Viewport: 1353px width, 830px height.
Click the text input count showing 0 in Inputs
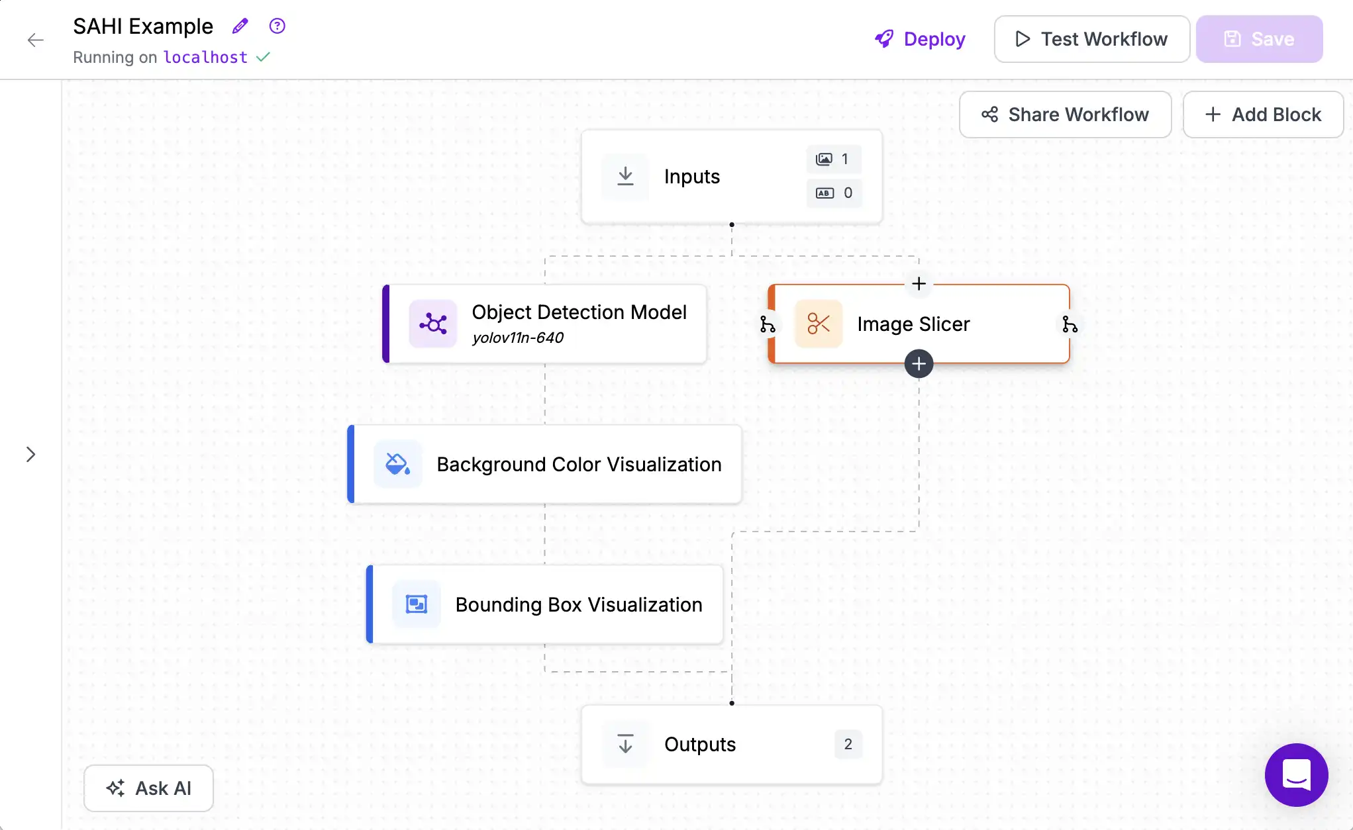(833, 193)
